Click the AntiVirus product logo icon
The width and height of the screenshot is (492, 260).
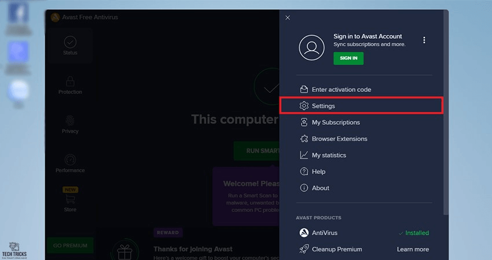[x=304, y=233]
